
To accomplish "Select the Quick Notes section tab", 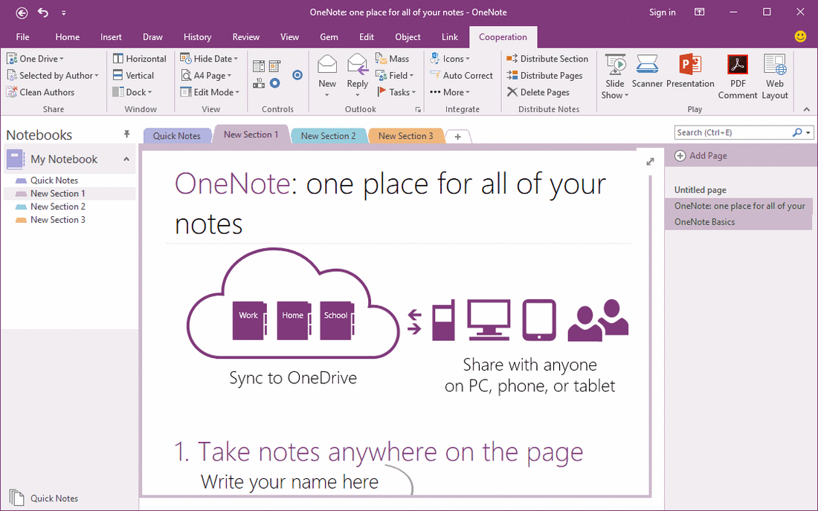I will coord(177,135).
